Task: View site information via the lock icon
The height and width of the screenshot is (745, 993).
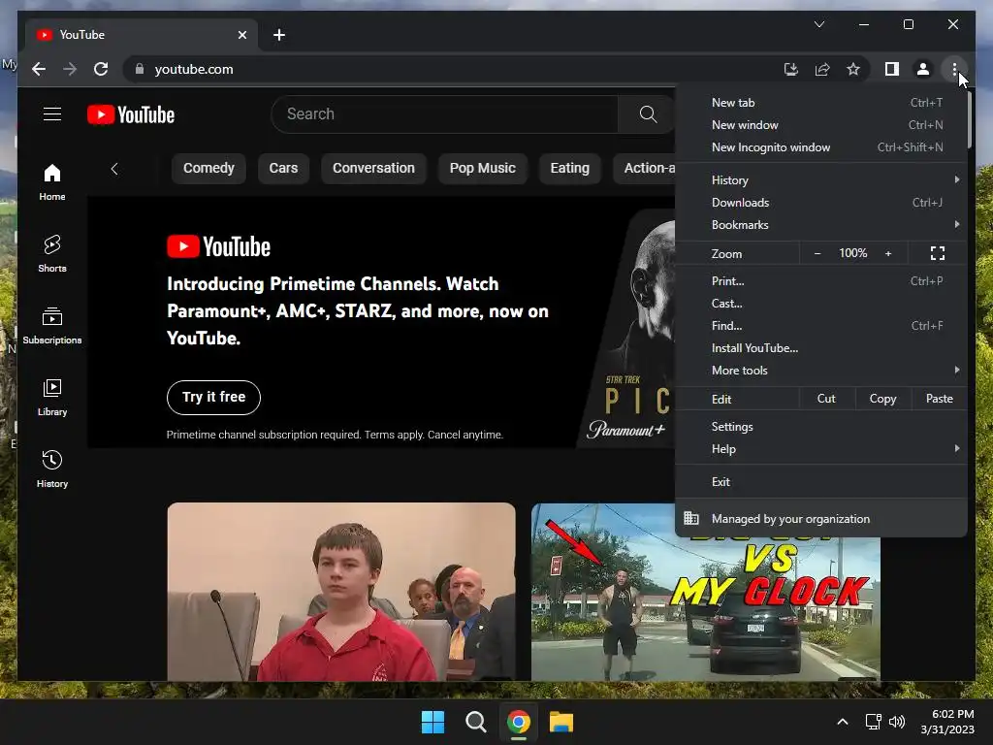Action: (x=140, y=69)
